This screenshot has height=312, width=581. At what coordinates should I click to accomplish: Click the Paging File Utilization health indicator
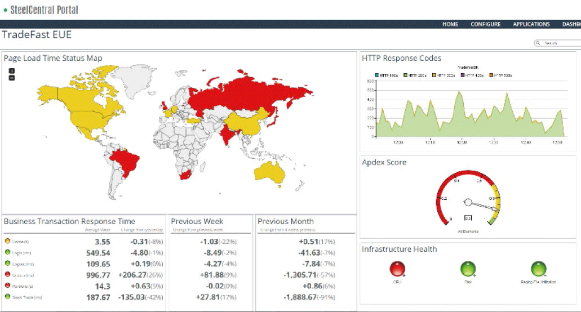tap(539, 269)
